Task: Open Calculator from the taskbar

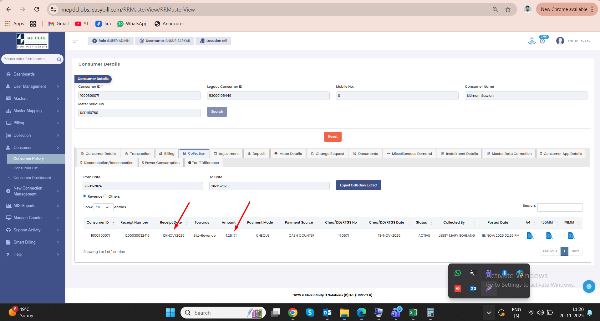Action: click(430, 313)
